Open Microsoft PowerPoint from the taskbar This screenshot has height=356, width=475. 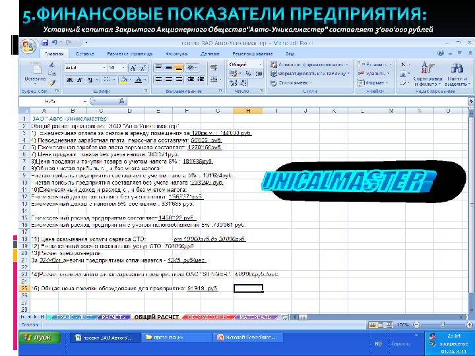(x=247, y=338)
